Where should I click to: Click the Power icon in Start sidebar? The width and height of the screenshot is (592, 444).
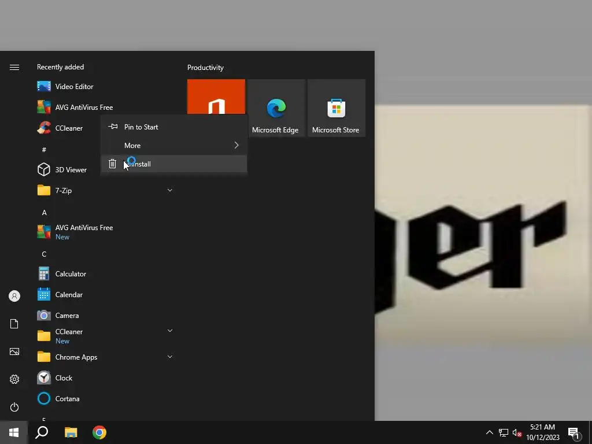tap(14, 407)
